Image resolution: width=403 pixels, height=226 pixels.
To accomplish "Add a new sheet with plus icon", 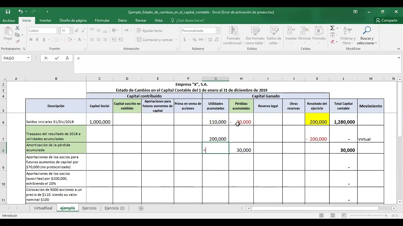I will [141, 208].
